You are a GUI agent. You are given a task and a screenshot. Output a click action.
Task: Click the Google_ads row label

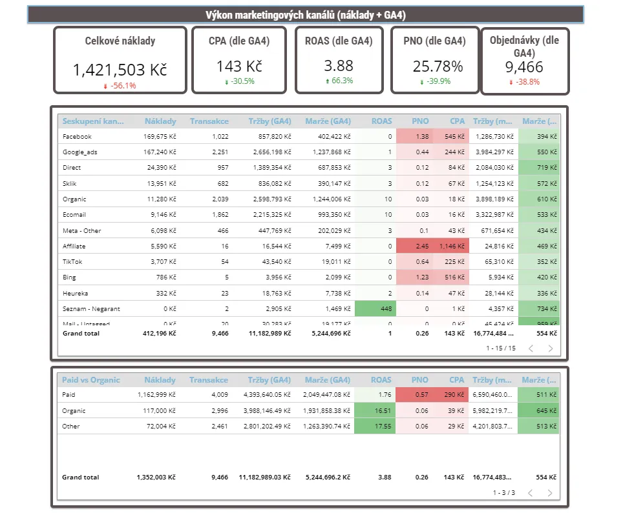[80, 152]
